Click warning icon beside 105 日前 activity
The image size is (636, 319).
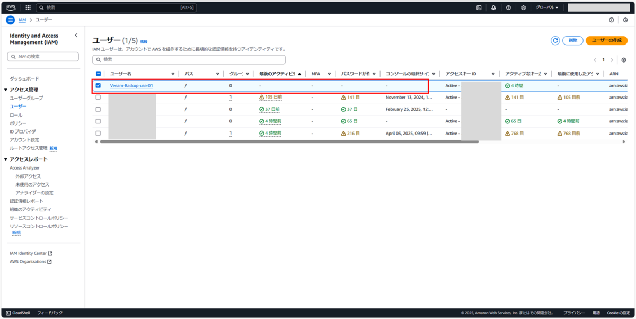[x=262, y=98]
